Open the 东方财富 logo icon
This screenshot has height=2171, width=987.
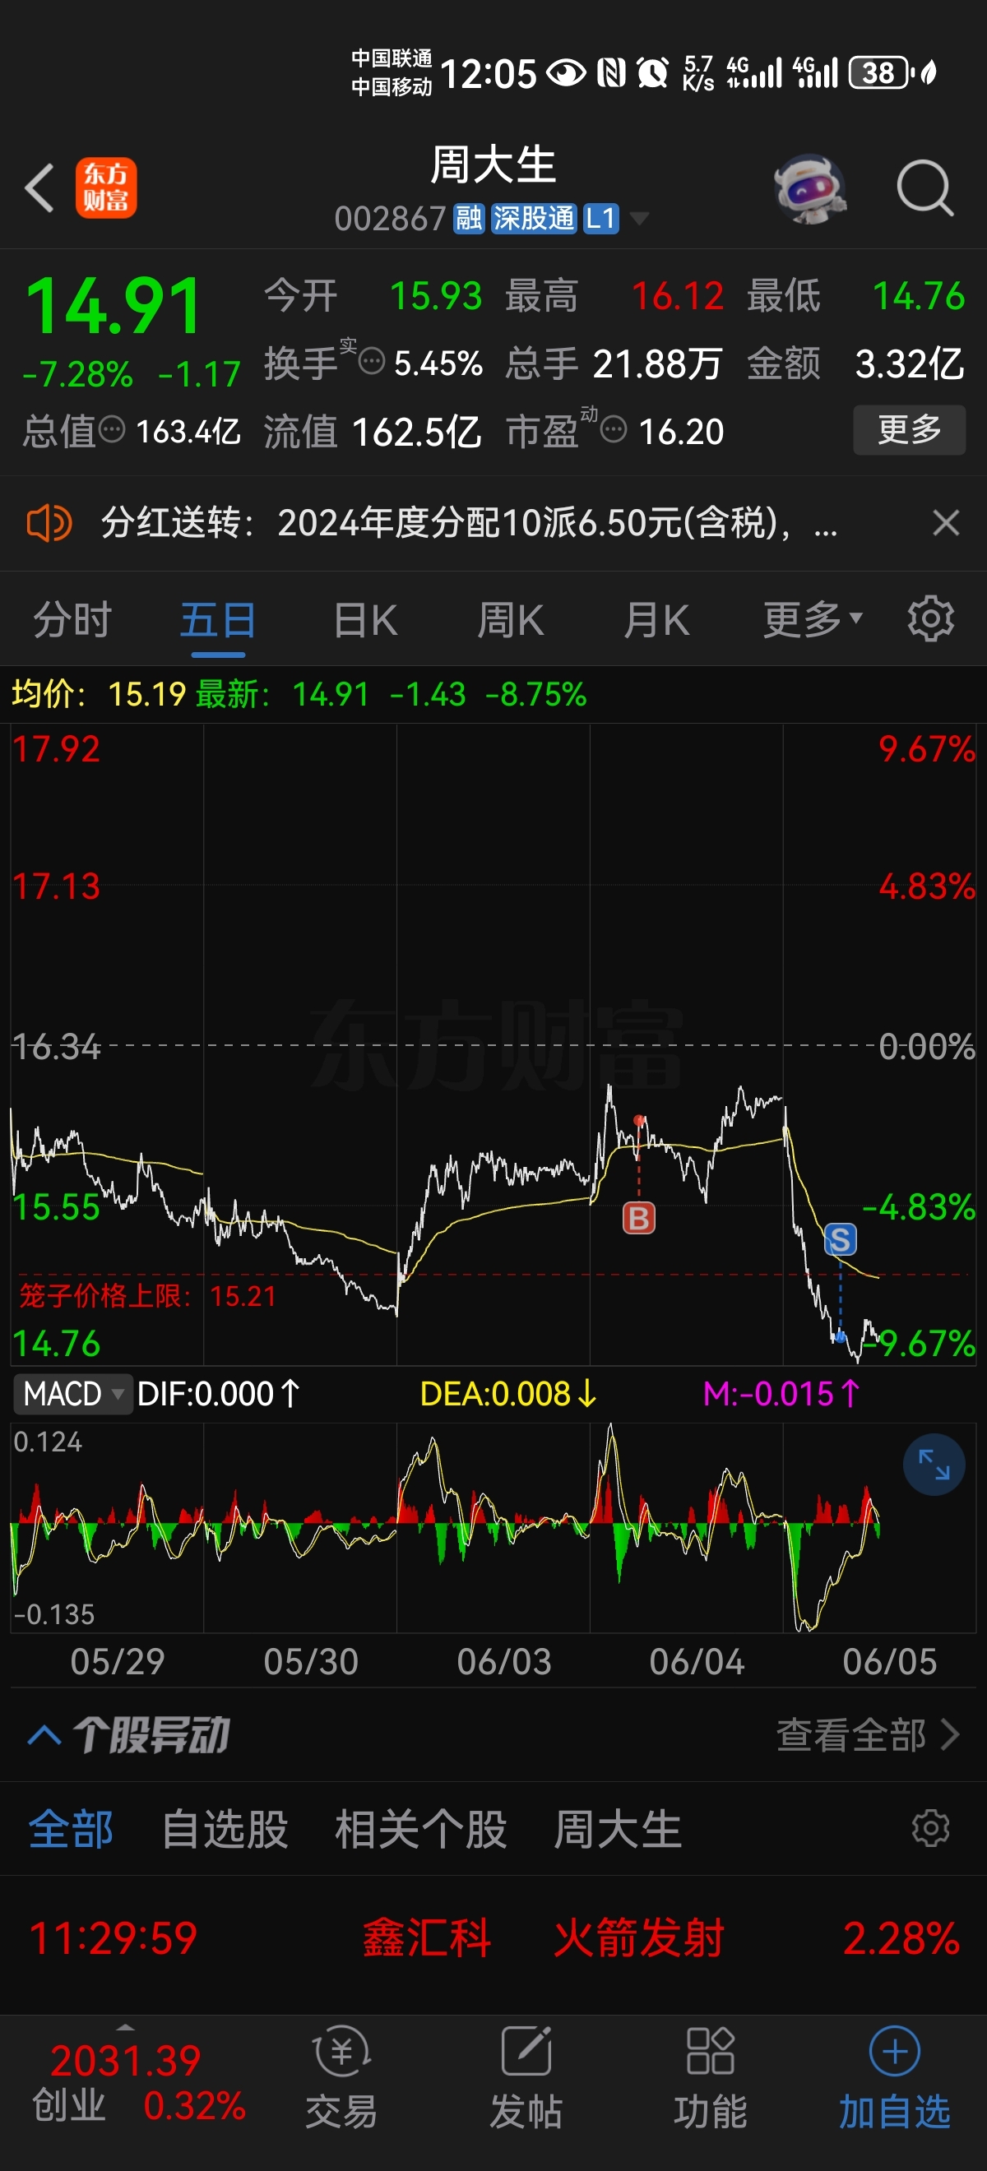point(106,188)
